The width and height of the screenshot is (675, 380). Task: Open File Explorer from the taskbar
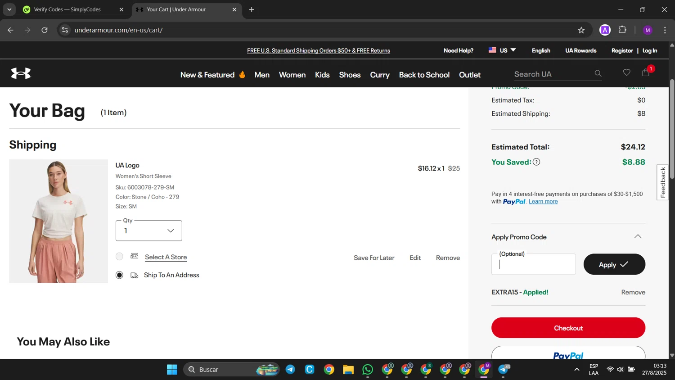pos(348,370)
